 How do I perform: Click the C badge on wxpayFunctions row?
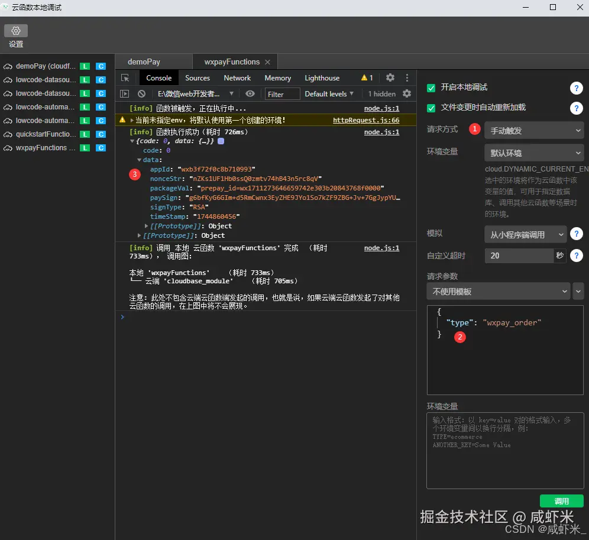click(x=101, y=148)
